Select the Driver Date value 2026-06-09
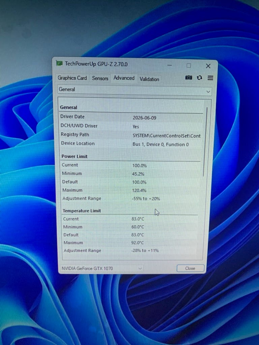This screenshot has width=259, height=345. coord(144,118)
